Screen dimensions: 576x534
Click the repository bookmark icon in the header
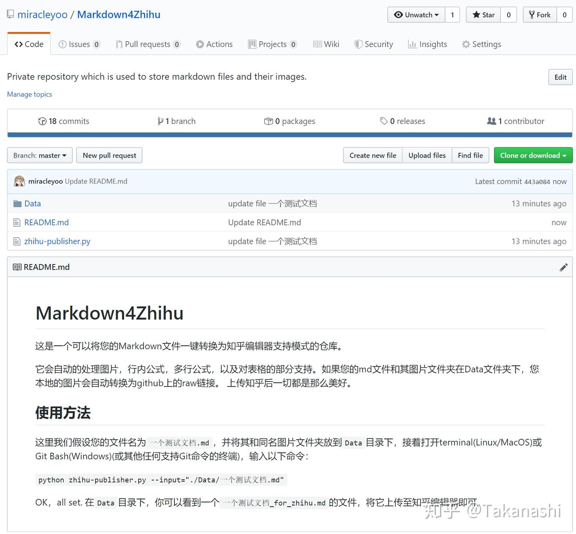pos(10,14)
